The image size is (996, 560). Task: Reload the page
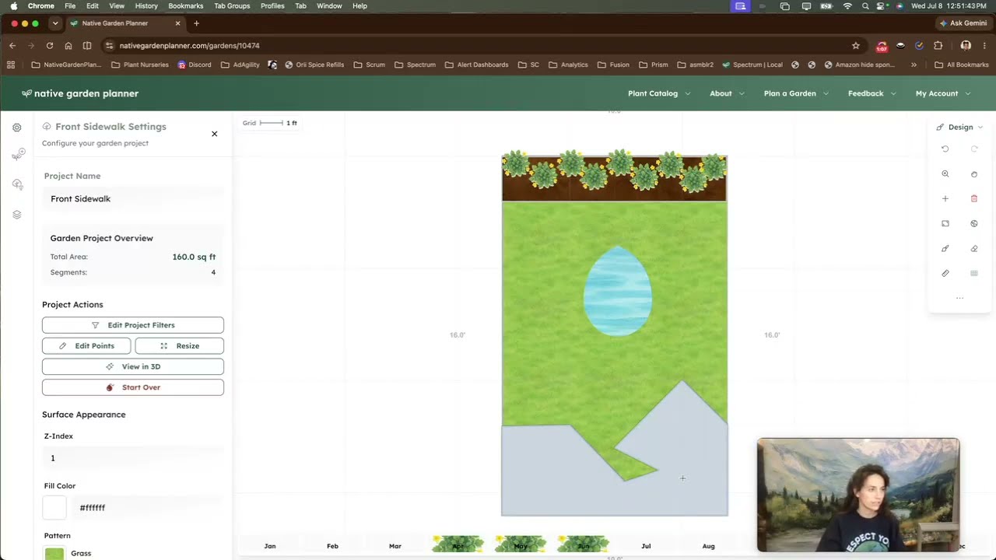pos(50,46)
